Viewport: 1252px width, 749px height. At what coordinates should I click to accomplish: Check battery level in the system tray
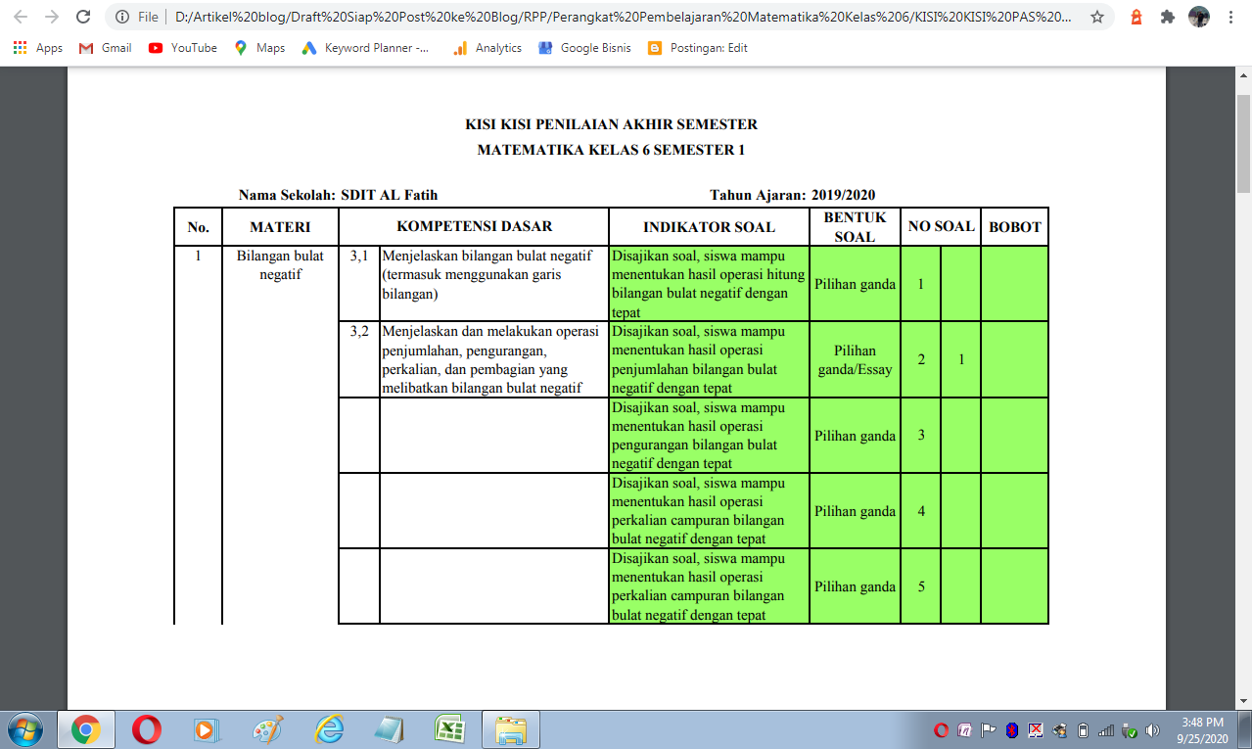point(1083,729)
